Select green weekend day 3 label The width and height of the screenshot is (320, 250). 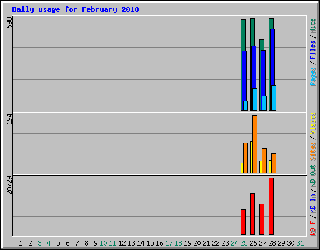[39, 243]
